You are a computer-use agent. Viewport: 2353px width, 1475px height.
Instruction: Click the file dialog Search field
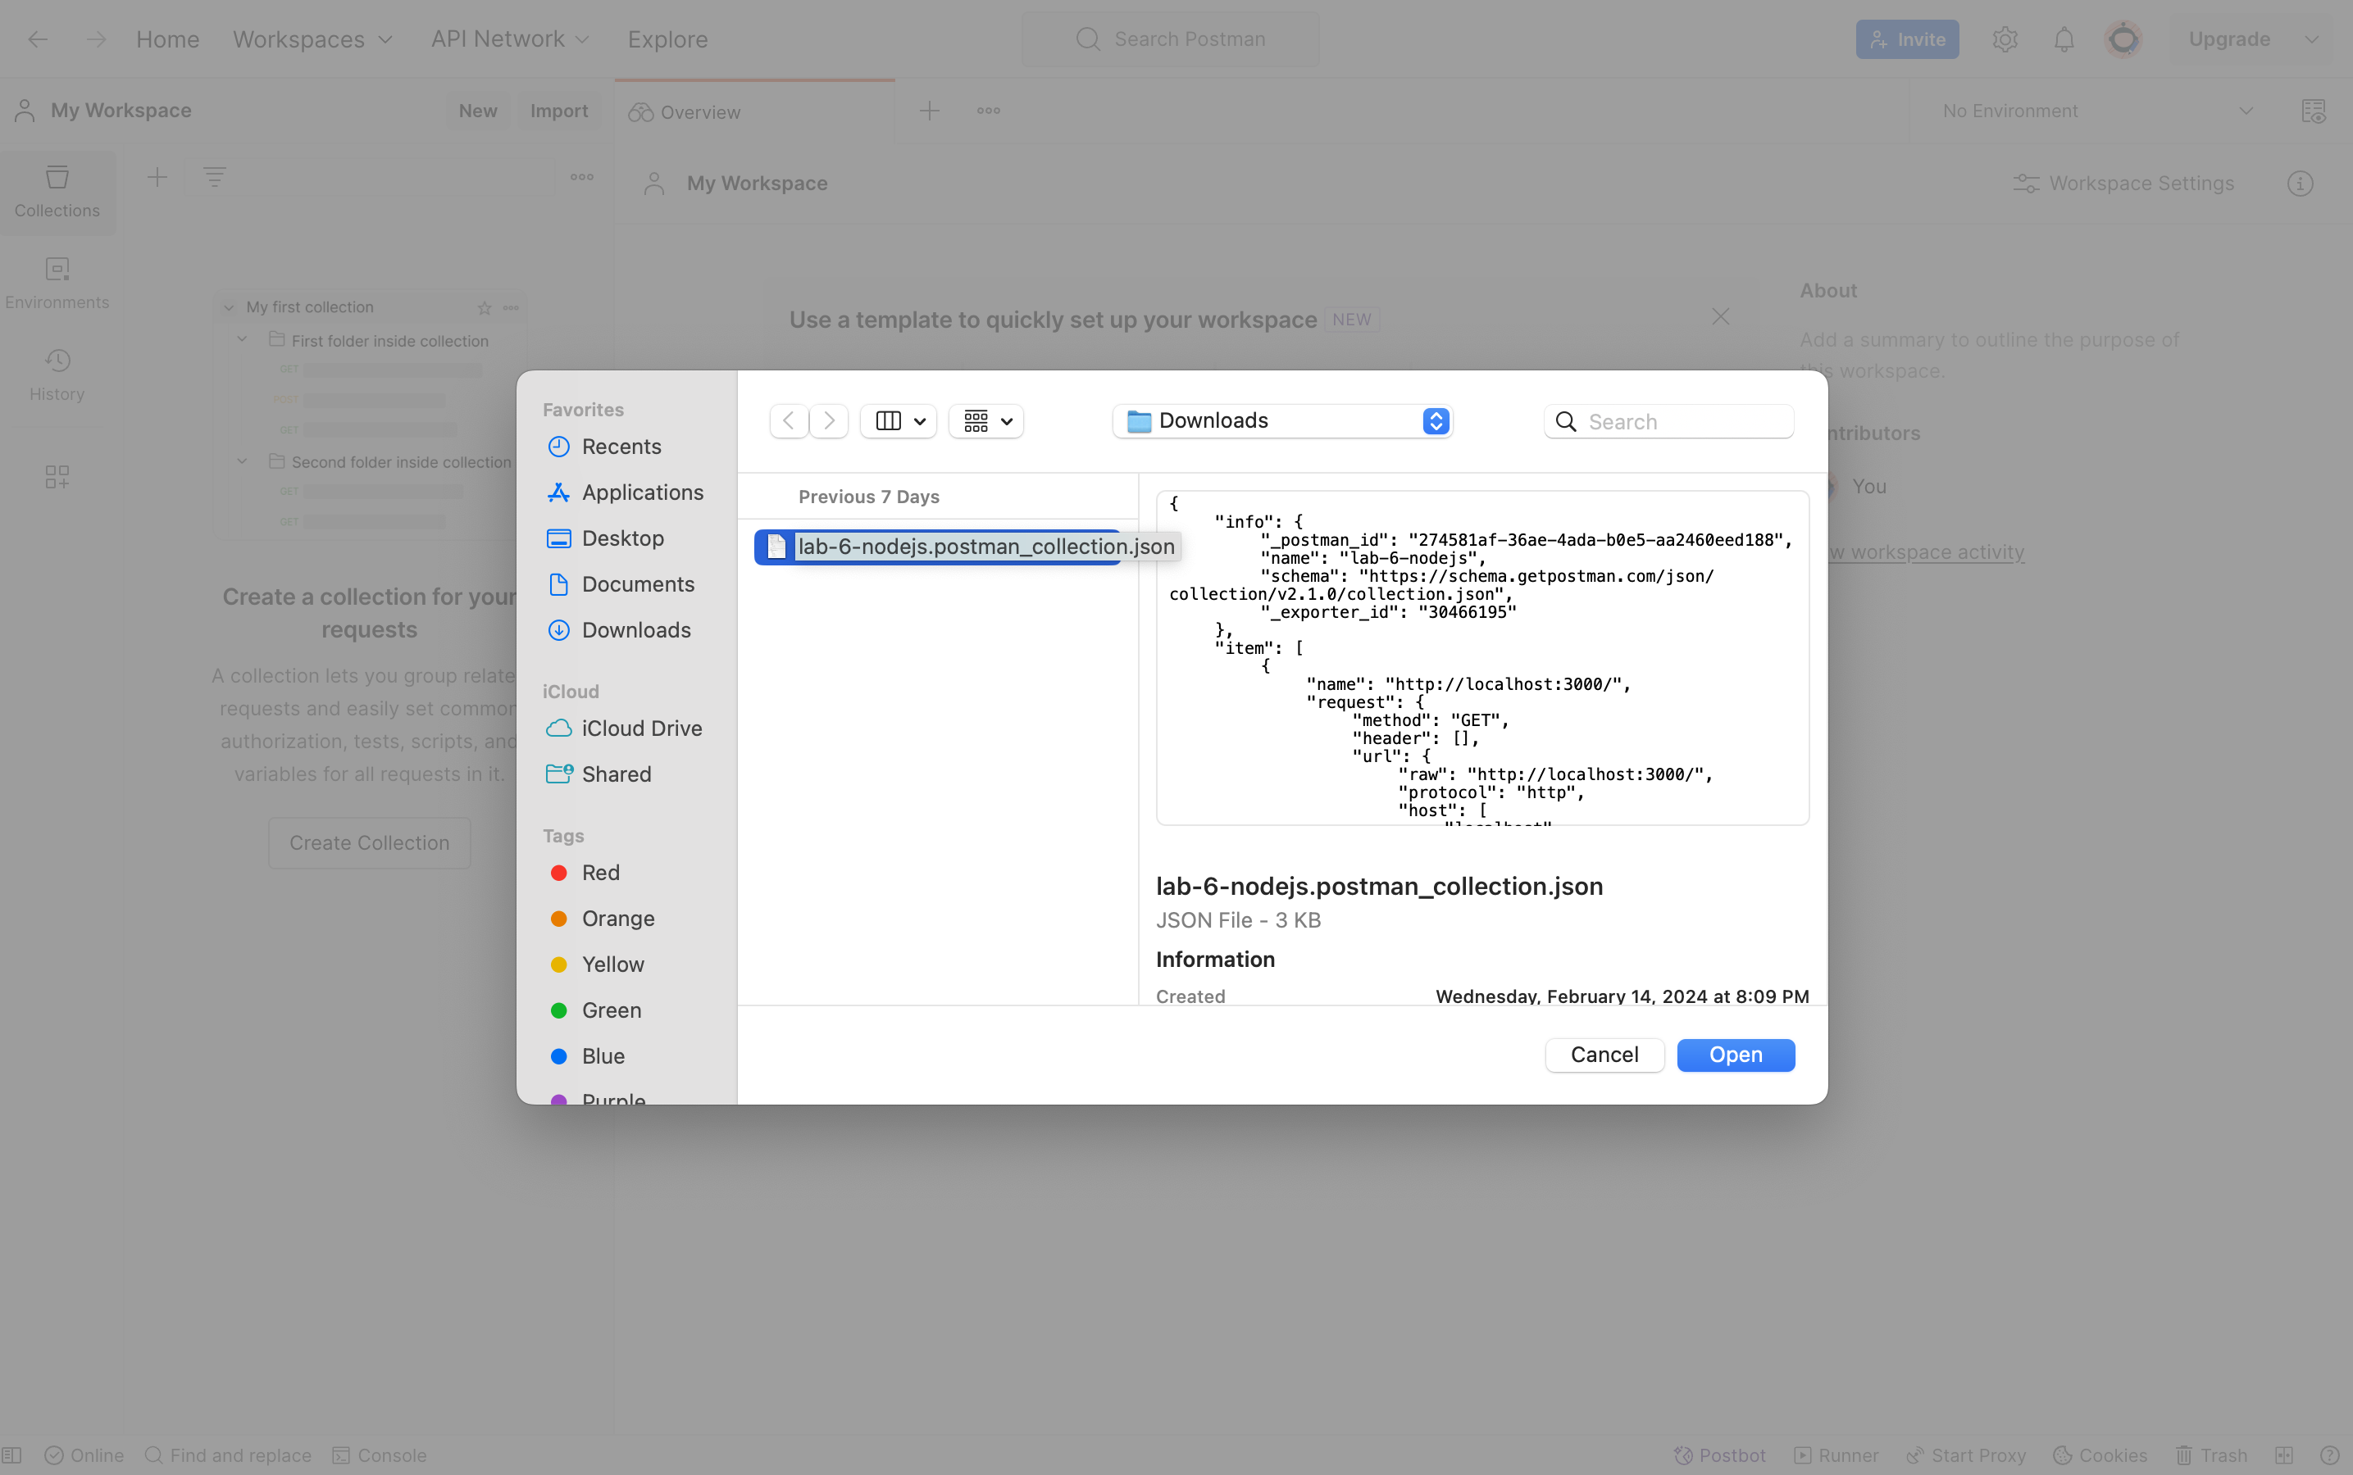tap(1669, 420)
